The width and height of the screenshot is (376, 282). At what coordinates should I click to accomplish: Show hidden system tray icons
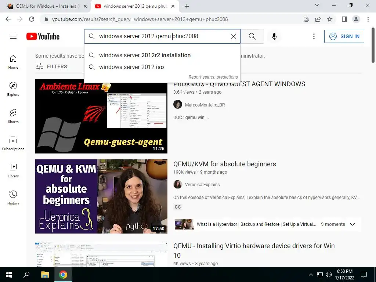[x=311, y=275]
